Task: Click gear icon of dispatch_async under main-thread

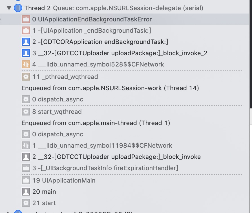Action: (26, 134)
